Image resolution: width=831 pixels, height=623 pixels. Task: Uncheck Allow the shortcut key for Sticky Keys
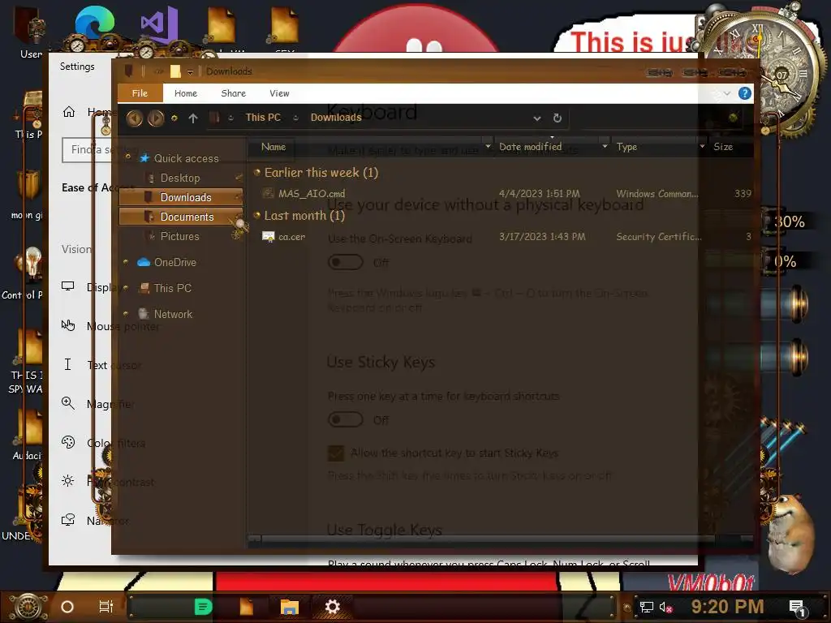pos(336,453)
